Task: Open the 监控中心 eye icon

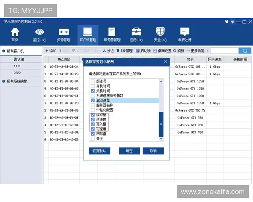Action: pyautogui.click(x=39, y=35)
